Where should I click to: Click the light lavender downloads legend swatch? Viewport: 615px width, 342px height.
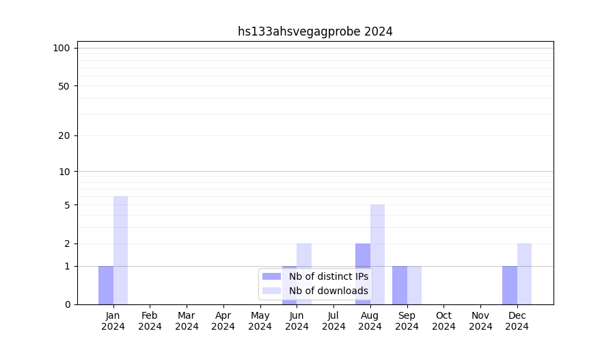coord(271,291)
